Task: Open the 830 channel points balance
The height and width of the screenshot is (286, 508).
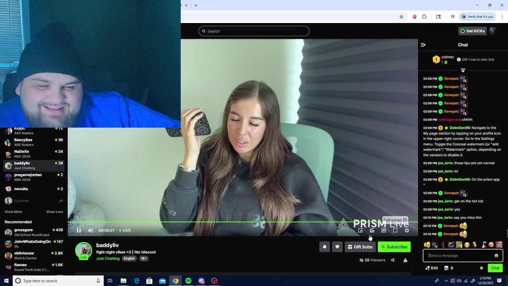Action: [x=431, y=268]
